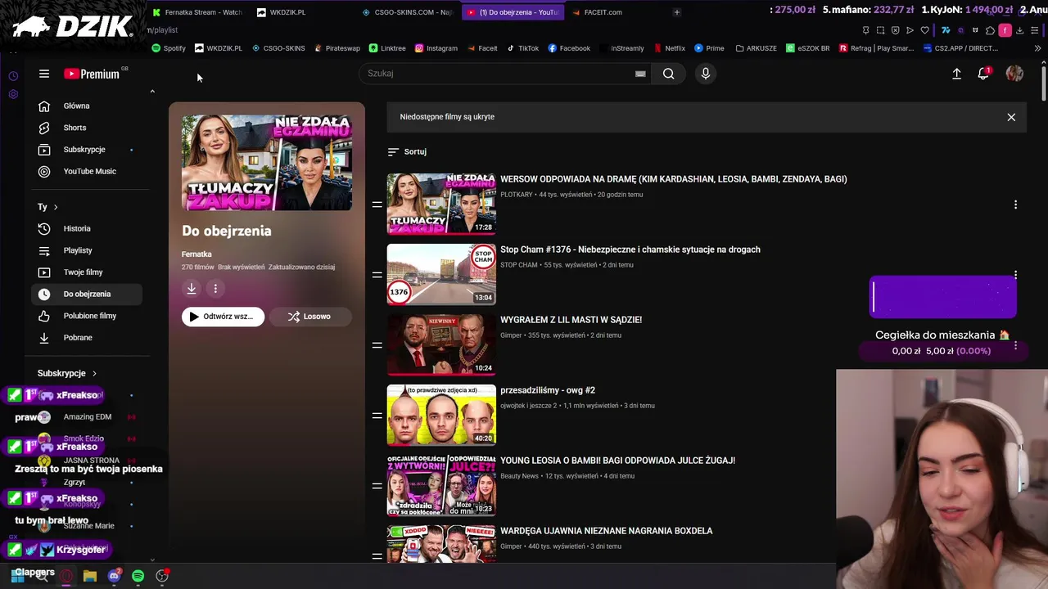
Task: Go to Główna in the sidebar
Action: tap(87, 106)
